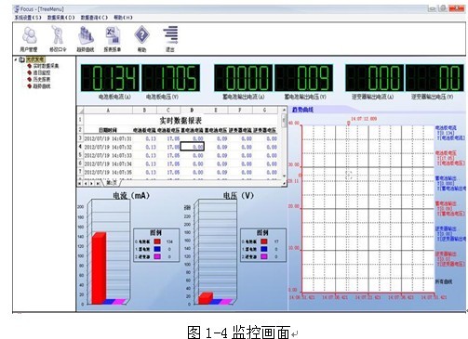
Task: Select the sheet tab below the spreadsheet
Action: click(112, 183)
